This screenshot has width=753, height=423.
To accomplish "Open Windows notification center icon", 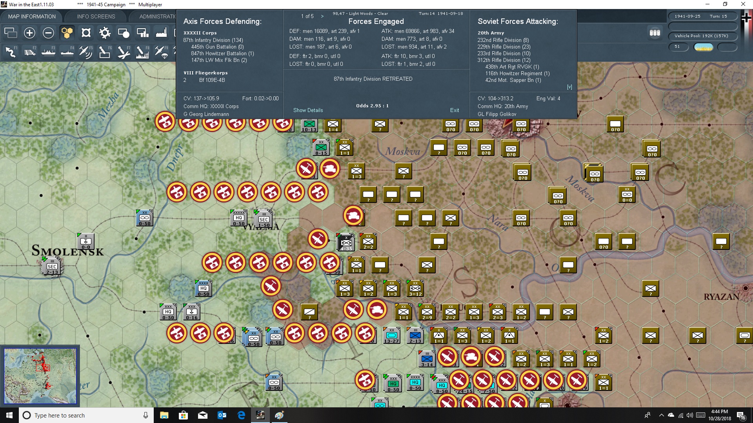I will coord(741,415).
